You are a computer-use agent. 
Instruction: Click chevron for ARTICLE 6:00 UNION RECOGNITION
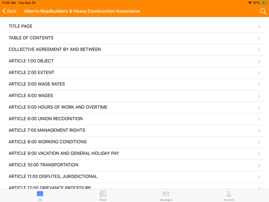[259, 119]
